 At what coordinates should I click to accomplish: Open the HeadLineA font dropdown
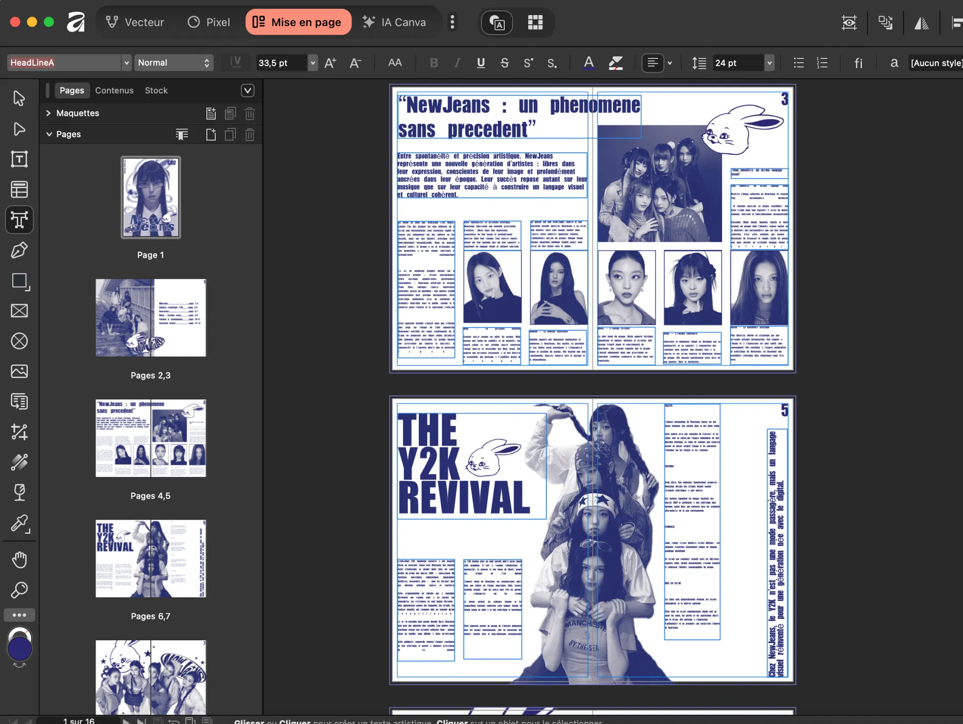pos(127,63)
